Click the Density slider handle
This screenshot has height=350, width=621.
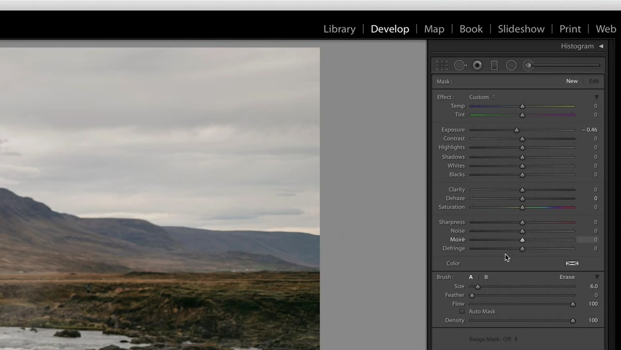(573, 320)
